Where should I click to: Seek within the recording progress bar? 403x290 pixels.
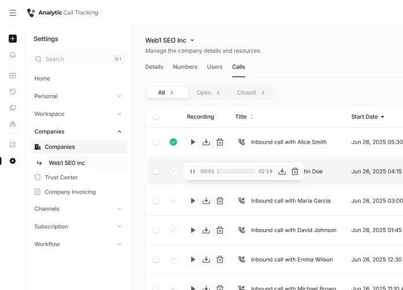click(x=236, y=172)
